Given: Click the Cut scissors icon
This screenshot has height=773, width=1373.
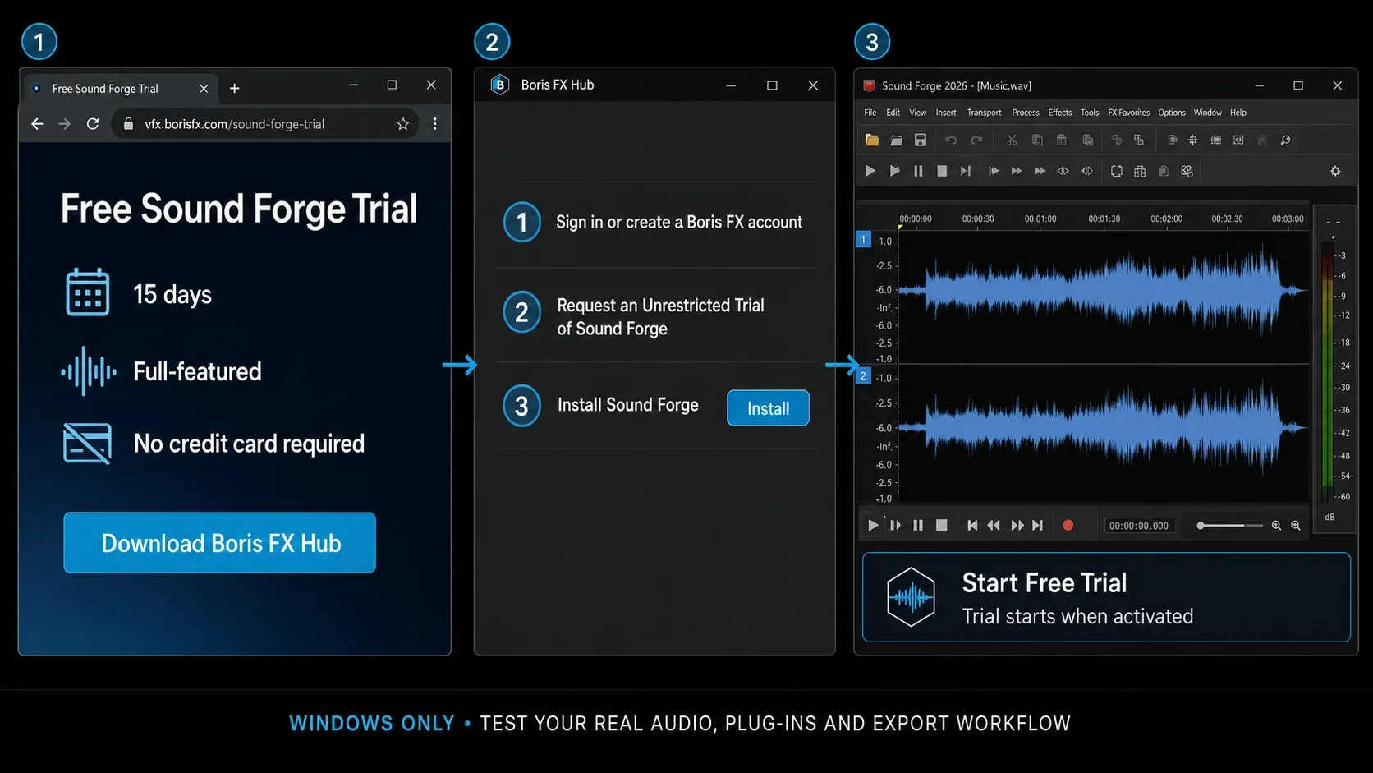Looking at the screenshot, I should click(x=1012, y=140).
